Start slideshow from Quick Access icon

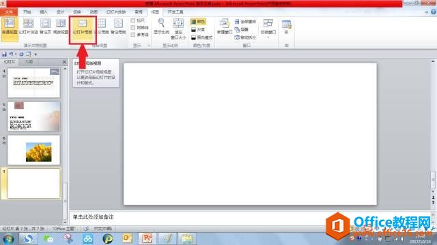coord(29,54)
